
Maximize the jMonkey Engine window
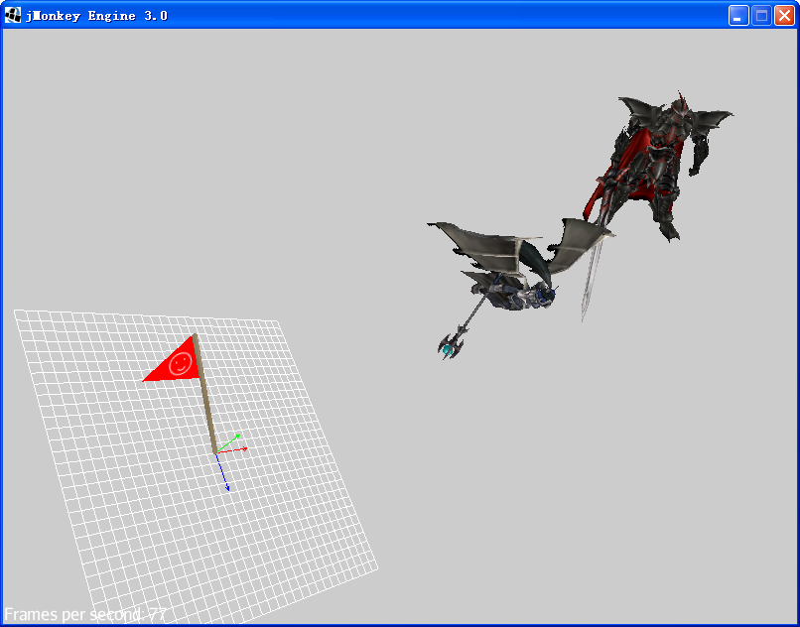click(x=761, y=15)
